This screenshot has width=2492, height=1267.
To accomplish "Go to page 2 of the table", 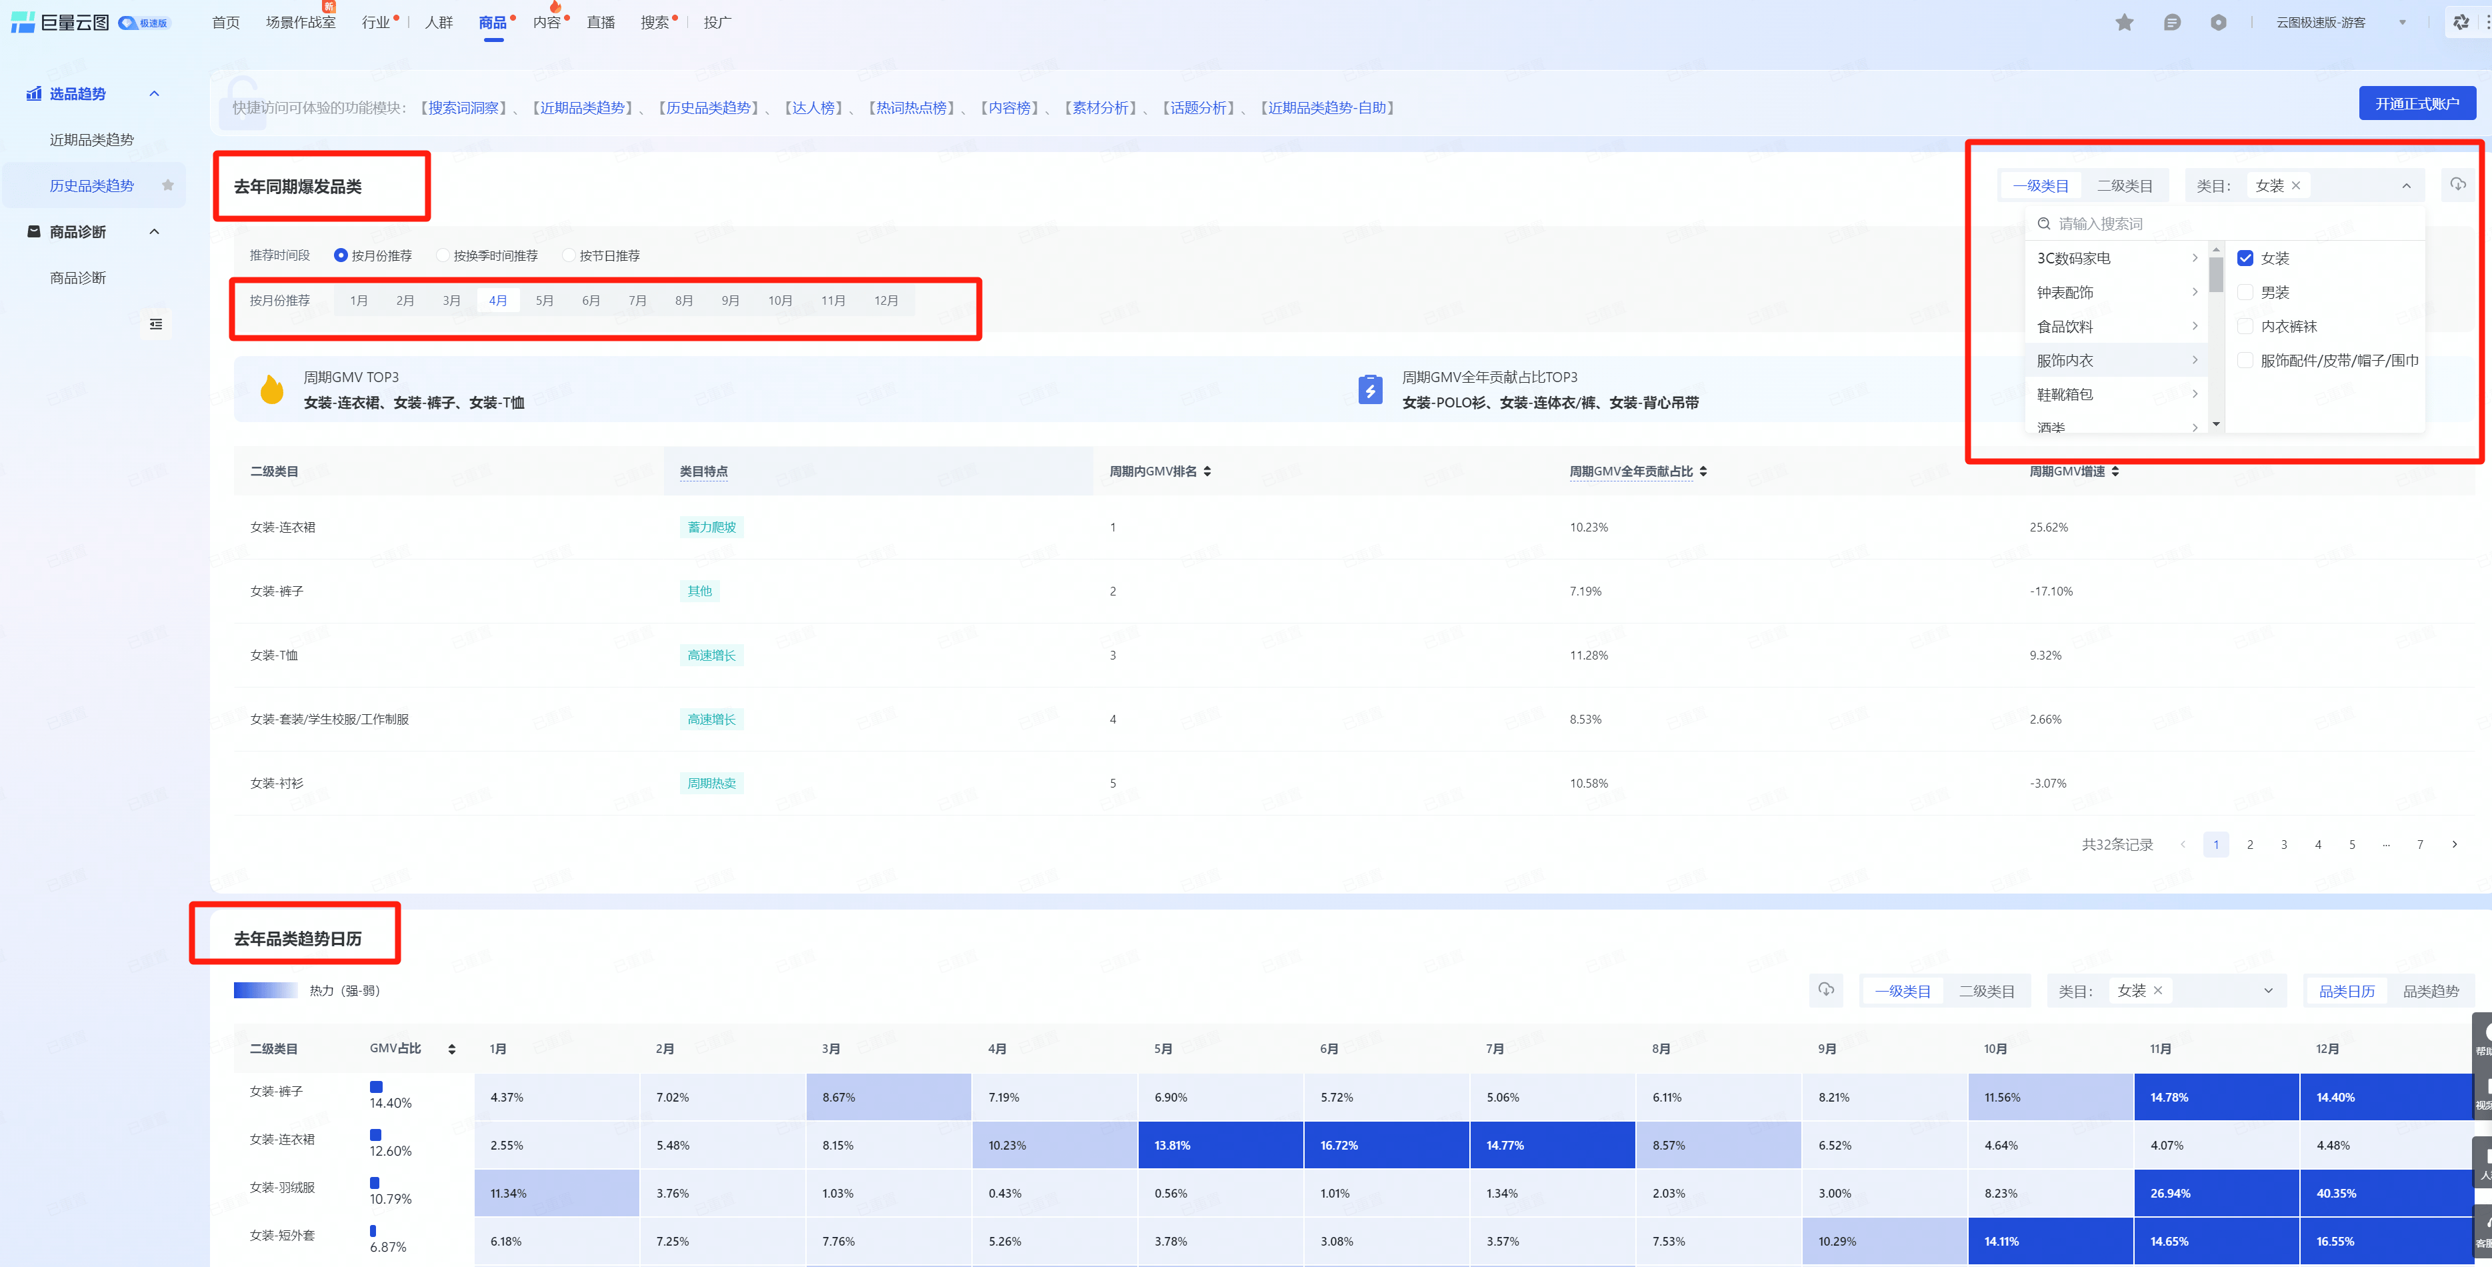I will (x=2249, y=844).
